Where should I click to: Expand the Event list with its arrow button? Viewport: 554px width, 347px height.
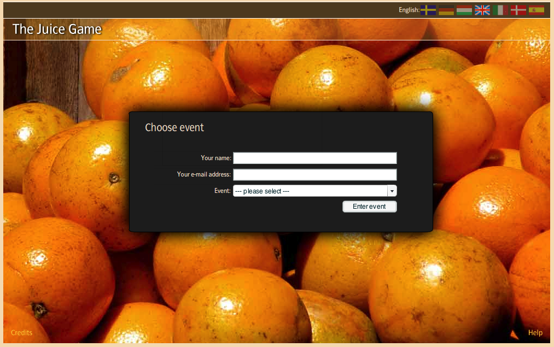pos(392,191)
